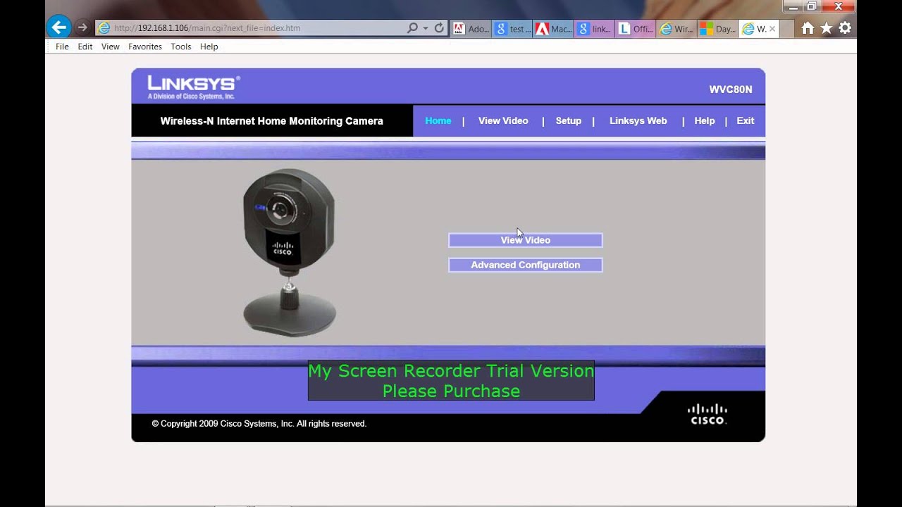This screenshot has height=507, width=902.
Task: Switch to the 'Mac...' Adobe tab
Action: 554,29
